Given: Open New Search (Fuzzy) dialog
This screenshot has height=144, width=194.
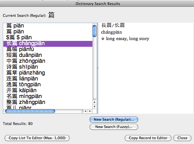Looking at the screenshot, I should [x=114, y=127].
